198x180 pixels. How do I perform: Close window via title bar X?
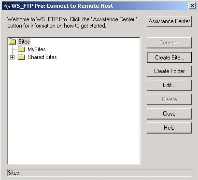pos(192,6)
